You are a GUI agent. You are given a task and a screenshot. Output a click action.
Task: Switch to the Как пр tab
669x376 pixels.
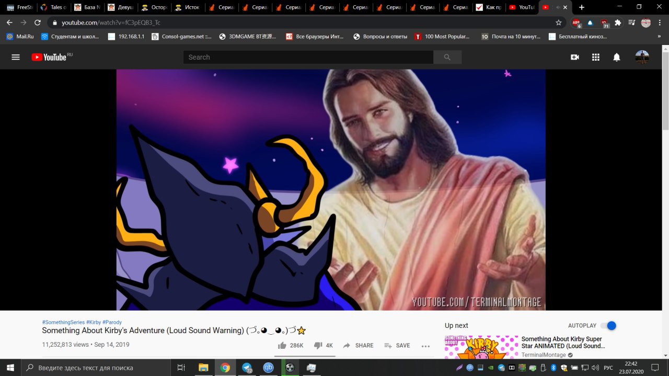pos(489,7)
